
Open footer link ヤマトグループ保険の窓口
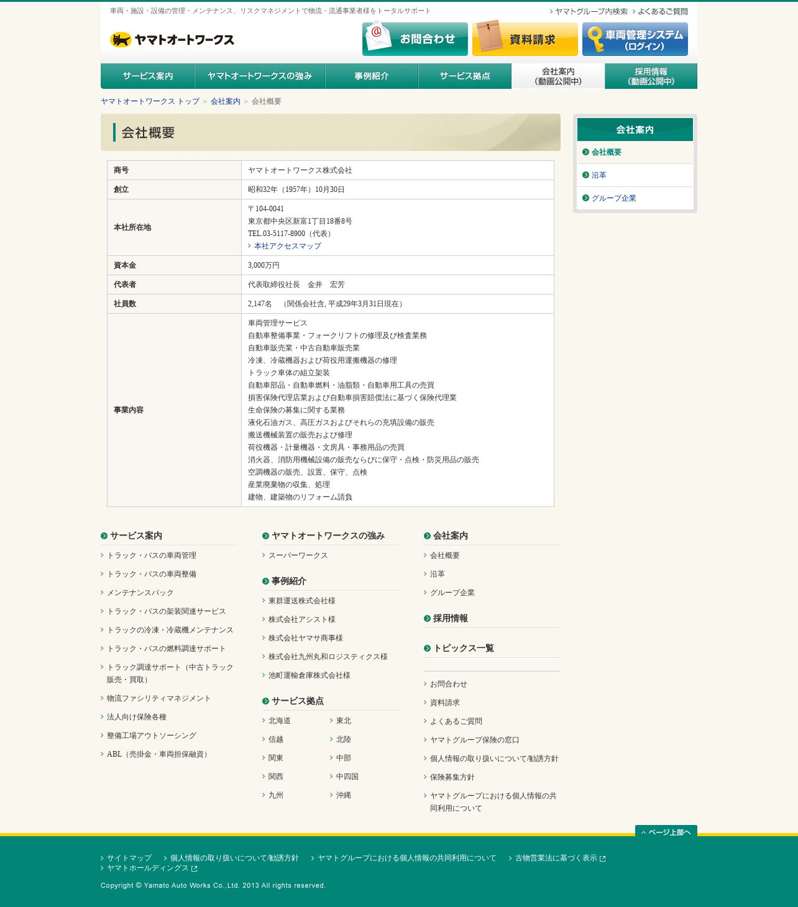(x=475, y=740)
